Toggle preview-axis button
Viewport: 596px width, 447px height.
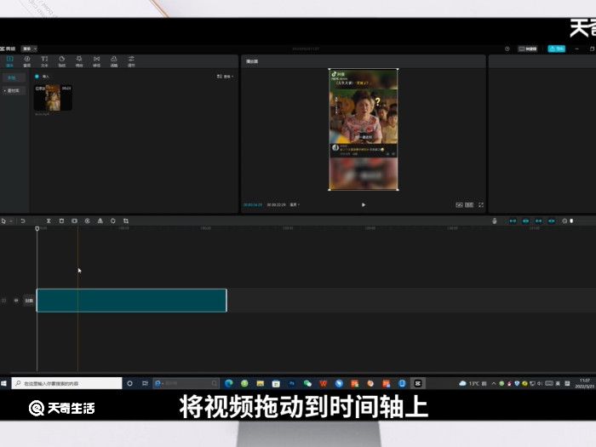coord(552,221)
